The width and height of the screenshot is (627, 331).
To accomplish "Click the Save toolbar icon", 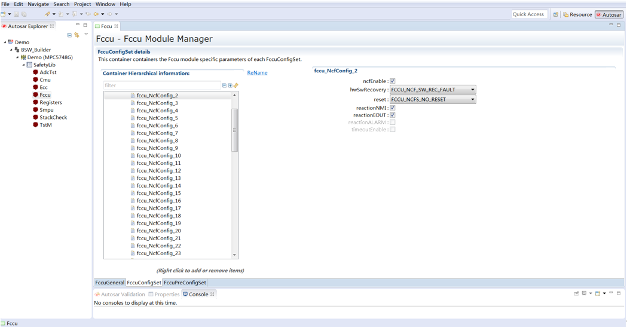I will (16, 14).
